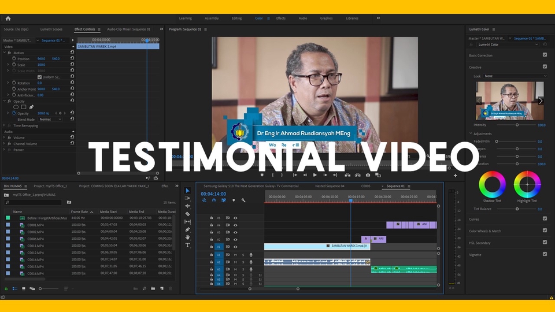Collapse the Motion effect
The width and height of the screenshot is (555, 312).
coord(4,53)
